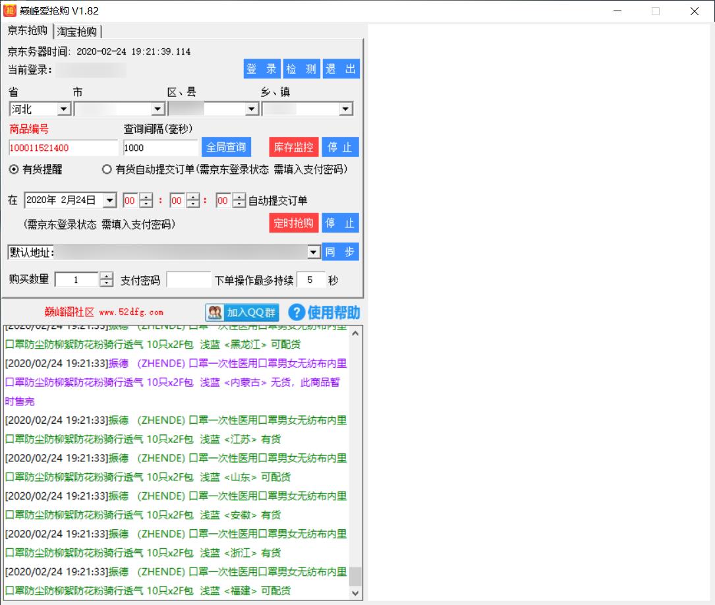Expand the 默认地址 address dropdown
The height and width of the screenshot is (605, 715).
click(x=314, y=252)
